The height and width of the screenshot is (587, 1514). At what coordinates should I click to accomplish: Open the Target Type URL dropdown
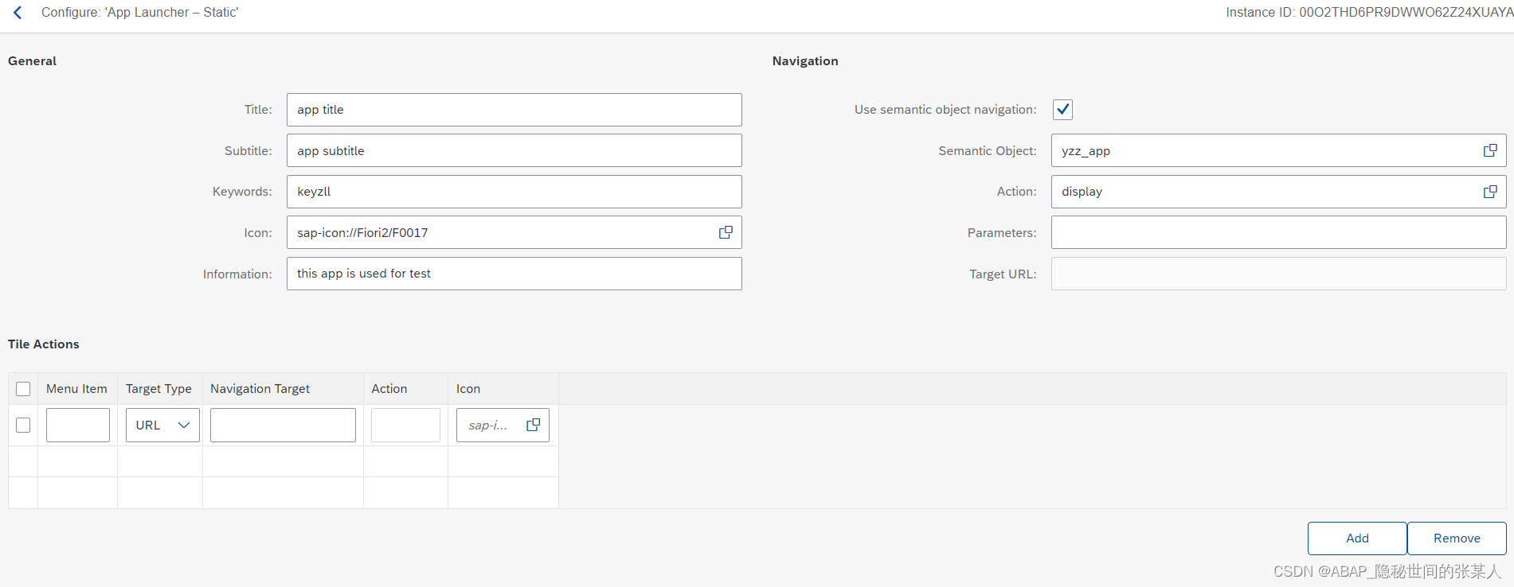point(162,426)
